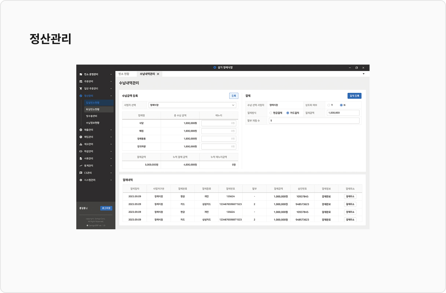Click the shopping cart icon for 일반 주문관리

pyautogui.click(x=81, y=89)
